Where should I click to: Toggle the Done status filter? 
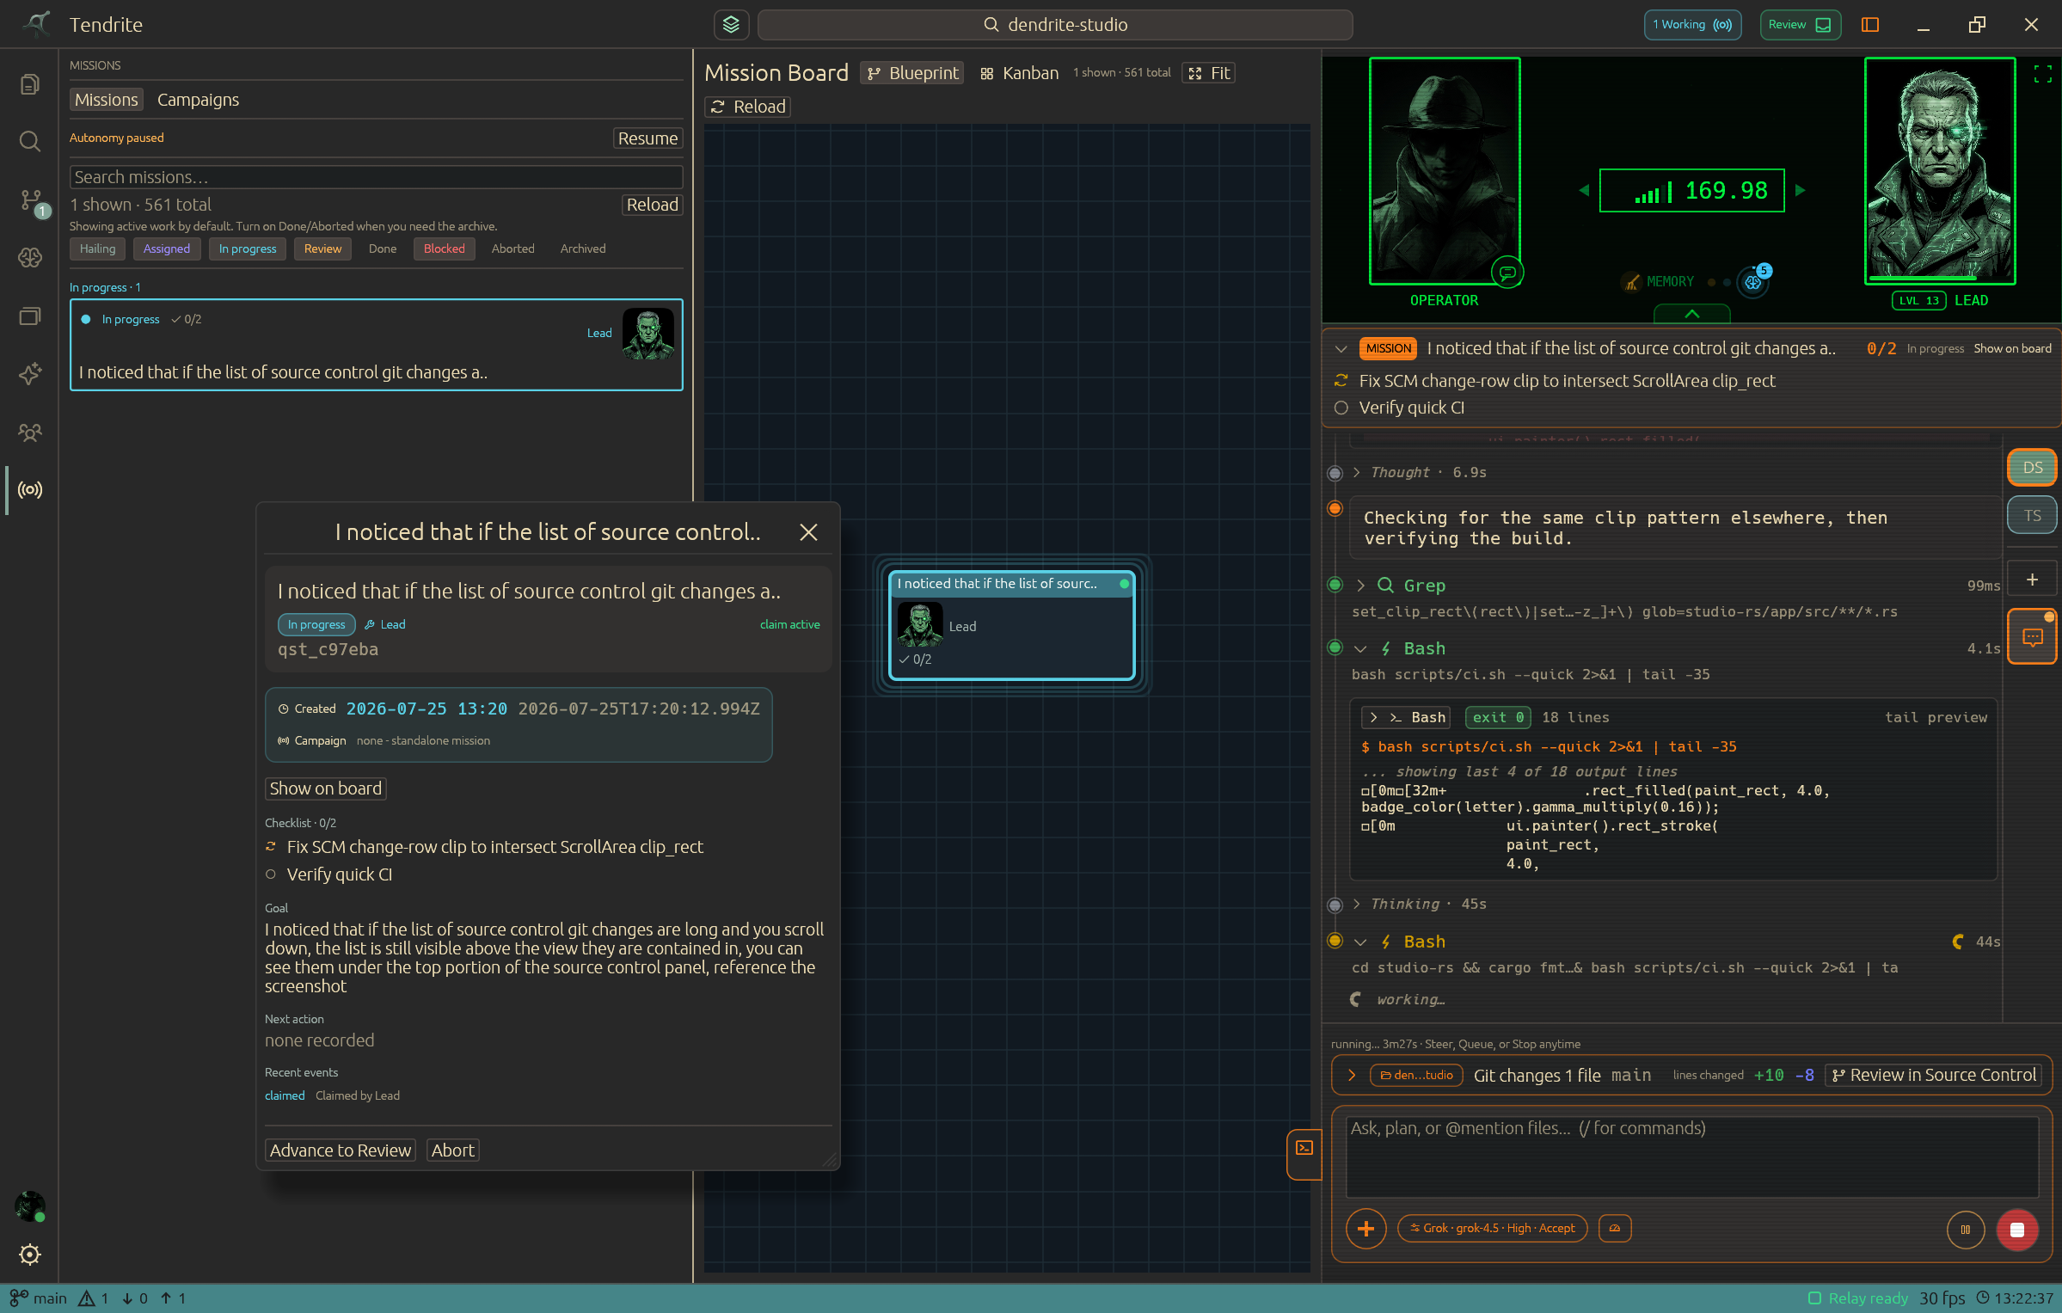[383, 248]
